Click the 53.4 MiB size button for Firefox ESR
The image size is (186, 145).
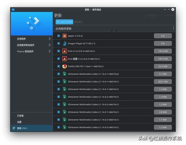tap(163, 66)
